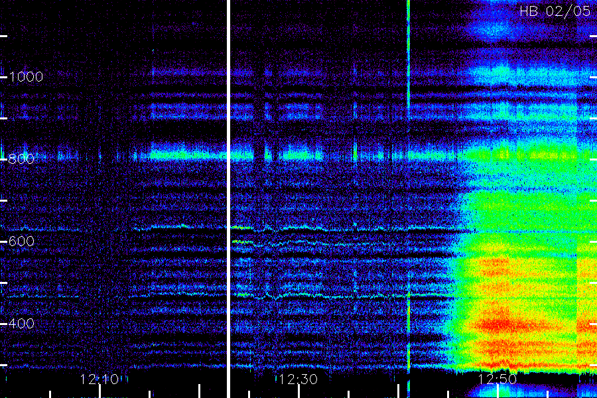
Task: Click the 12:50 time axis label
Action: point(497,379)
